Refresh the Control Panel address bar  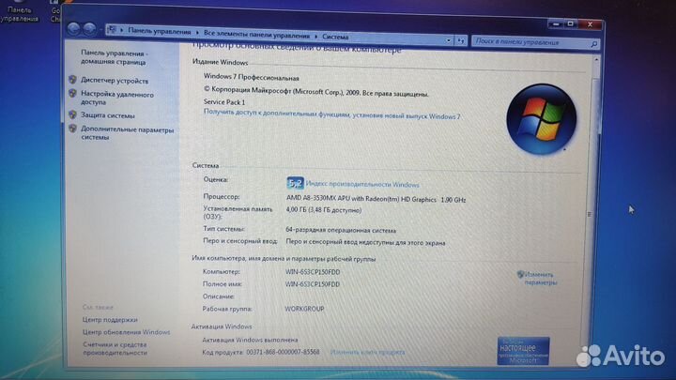click(x=461, y=41)
